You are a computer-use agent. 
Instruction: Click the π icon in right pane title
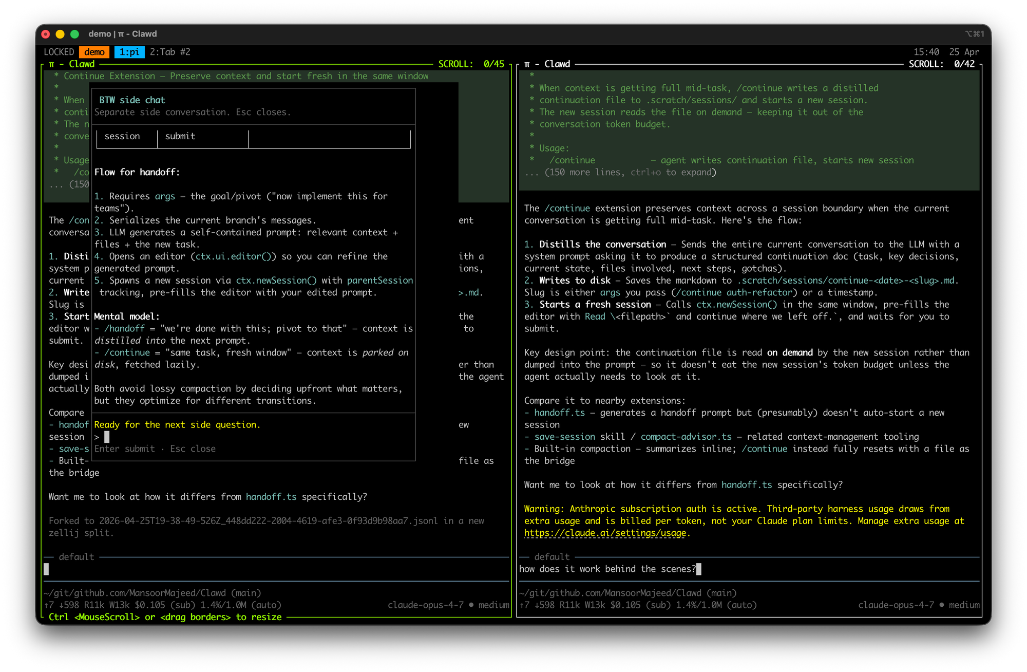(527, 64)
